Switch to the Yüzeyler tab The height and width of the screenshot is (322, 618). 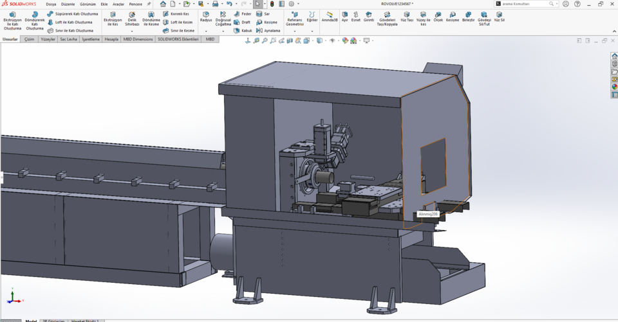click(x=48, y=39)
